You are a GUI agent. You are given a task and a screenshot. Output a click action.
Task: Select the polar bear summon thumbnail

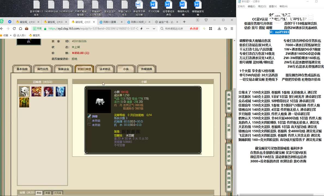(x=24, y=91)
